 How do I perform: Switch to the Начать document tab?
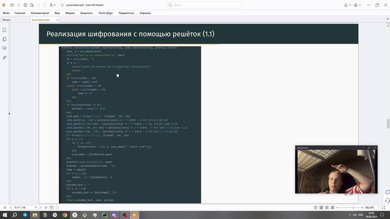click(15, 20)
